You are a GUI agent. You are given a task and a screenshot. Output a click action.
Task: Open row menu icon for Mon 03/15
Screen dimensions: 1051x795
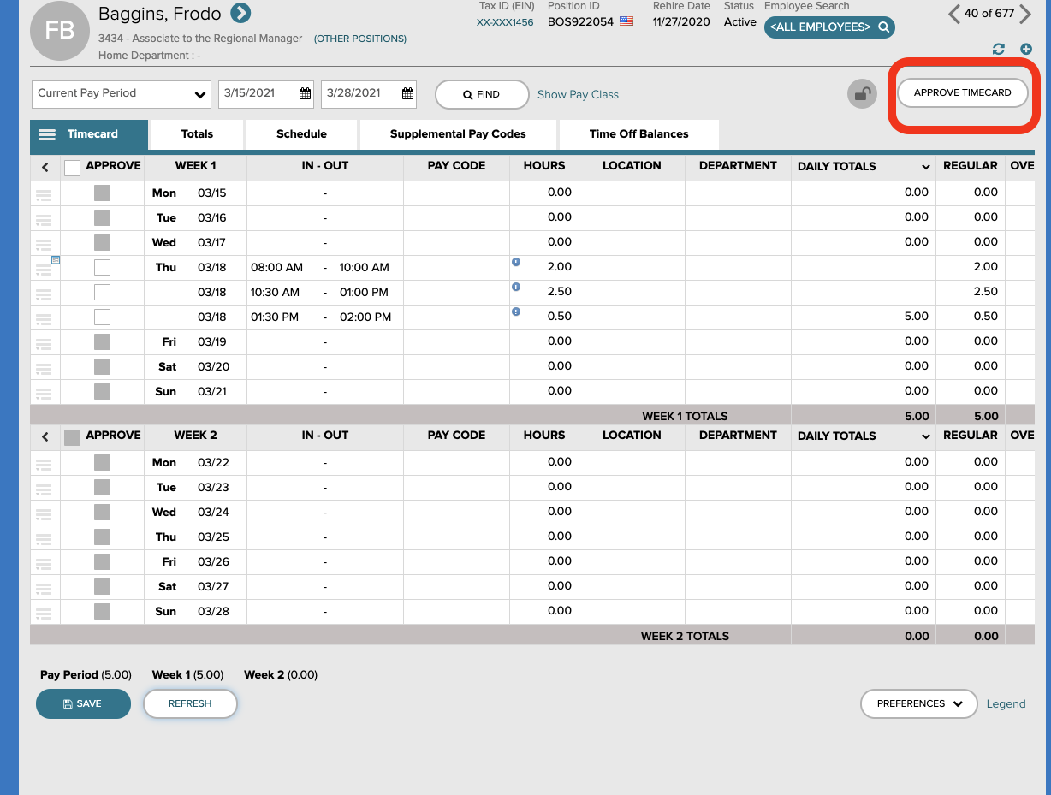coord(44,195)
